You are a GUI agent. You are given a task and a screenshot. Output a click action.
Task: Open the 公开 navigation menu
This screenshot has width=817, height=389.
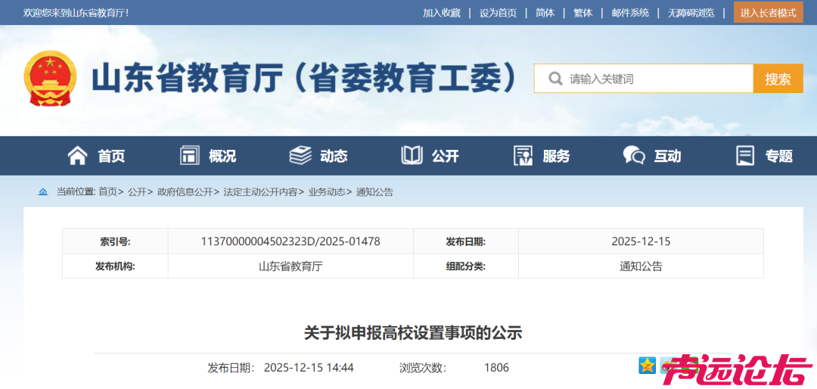click(446, 156)
